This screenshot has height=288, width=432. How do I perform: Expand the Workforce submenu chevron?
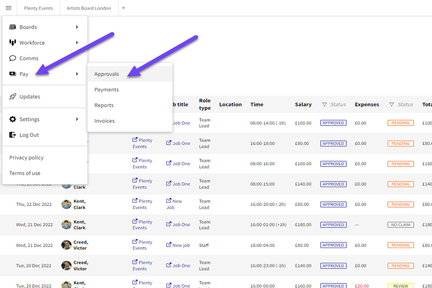77,42
